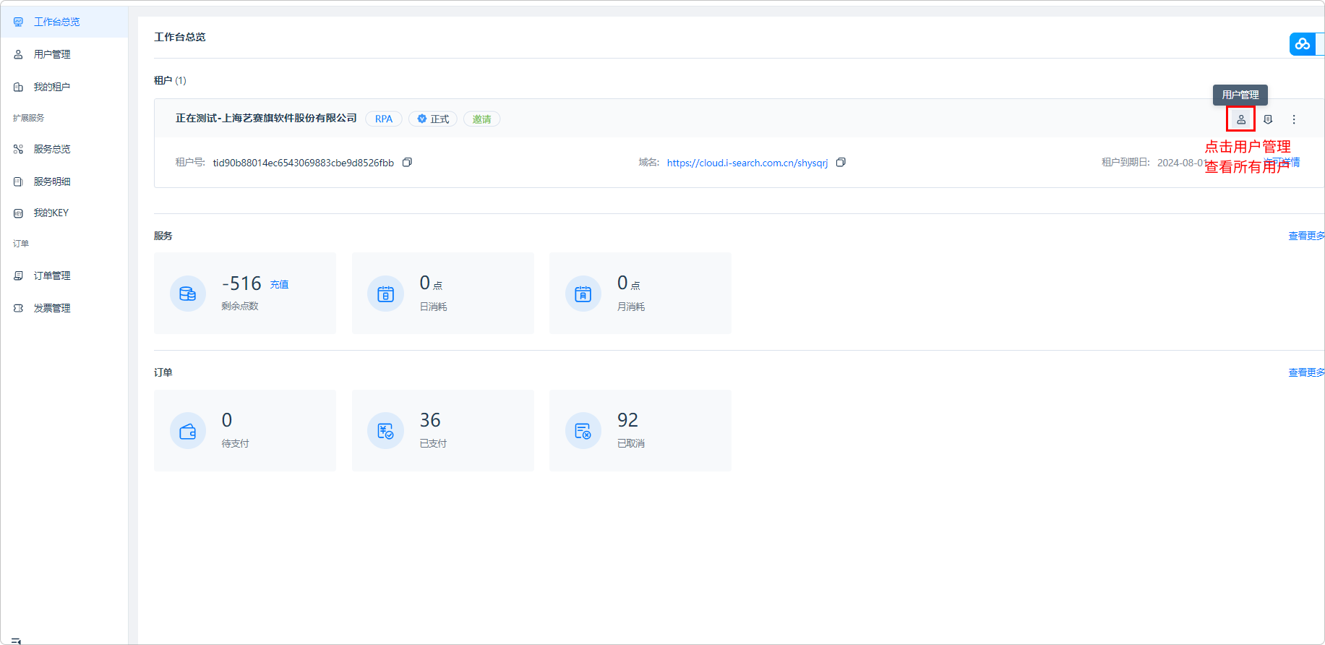The width and height of the screenshot is (1325, 645).
Task: Copy the tenant ID with copy icon
Action: [407, 163]
